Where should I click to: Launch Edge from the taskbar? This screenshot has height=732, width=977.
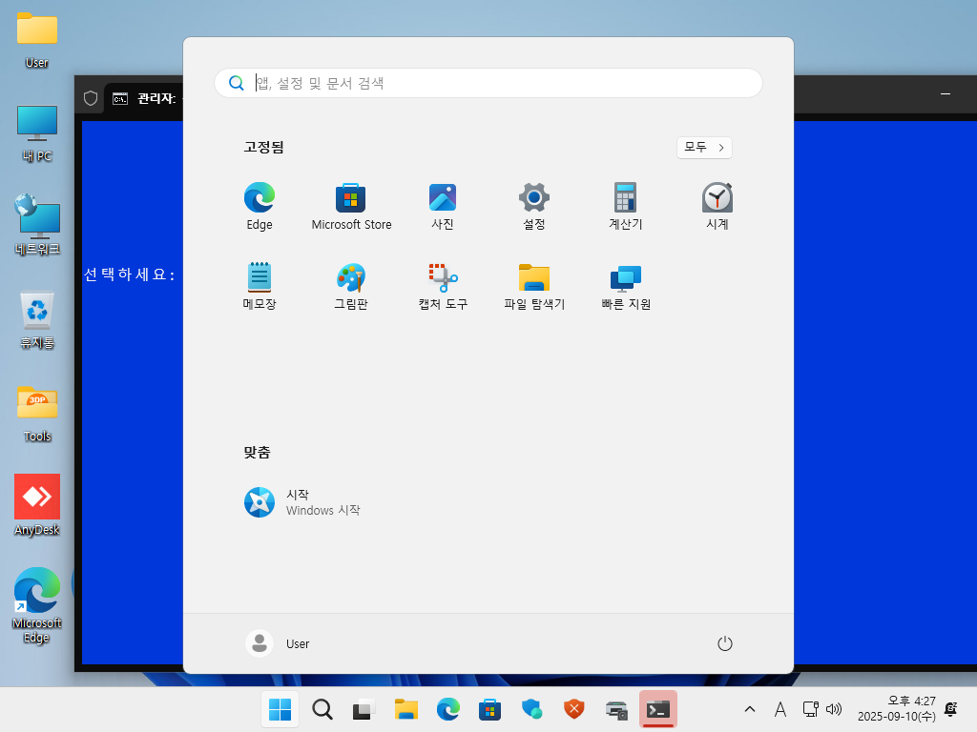(448, 709)
